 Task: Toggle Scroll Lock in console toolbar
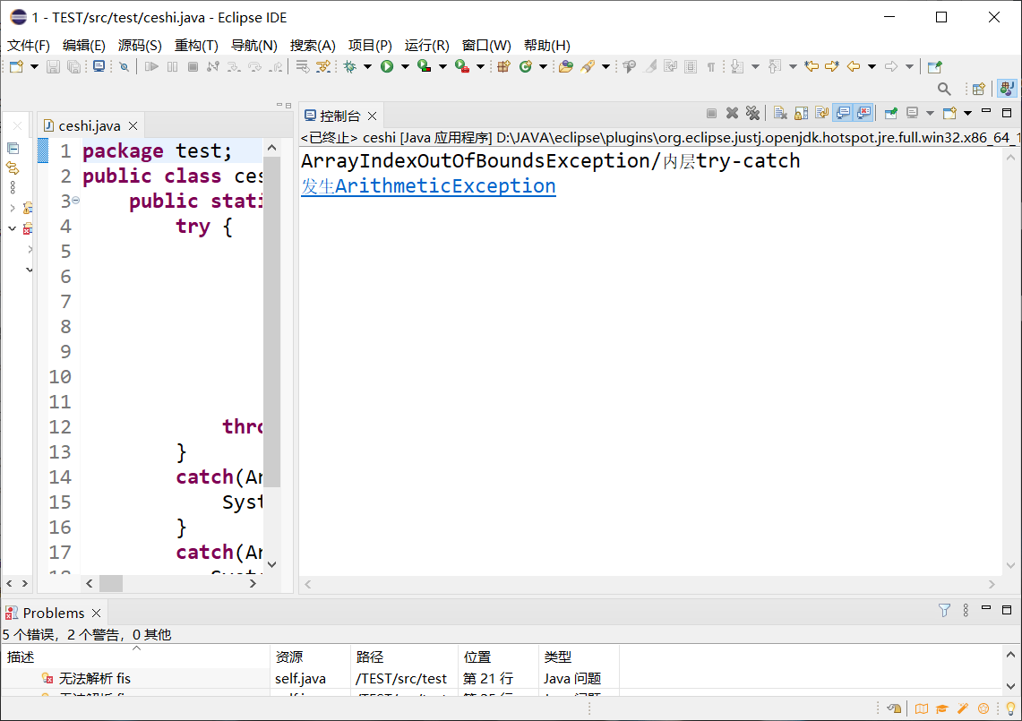coord(801,114)
